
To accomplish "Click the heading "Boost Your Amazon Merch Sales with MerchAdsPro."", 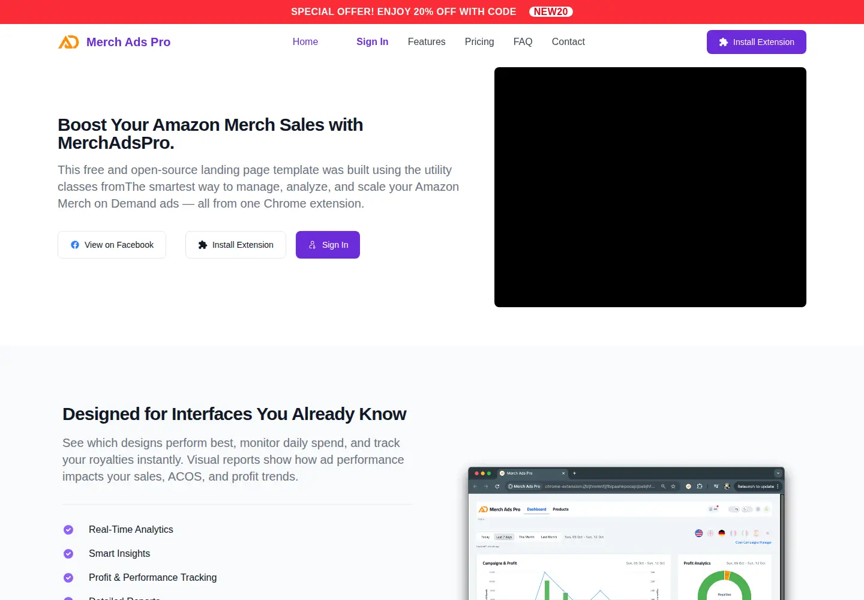I will (211, 134).
